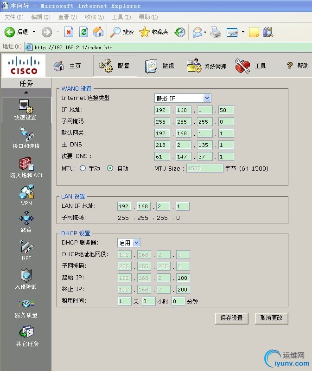Click the address bar URL field

(169, 47)
